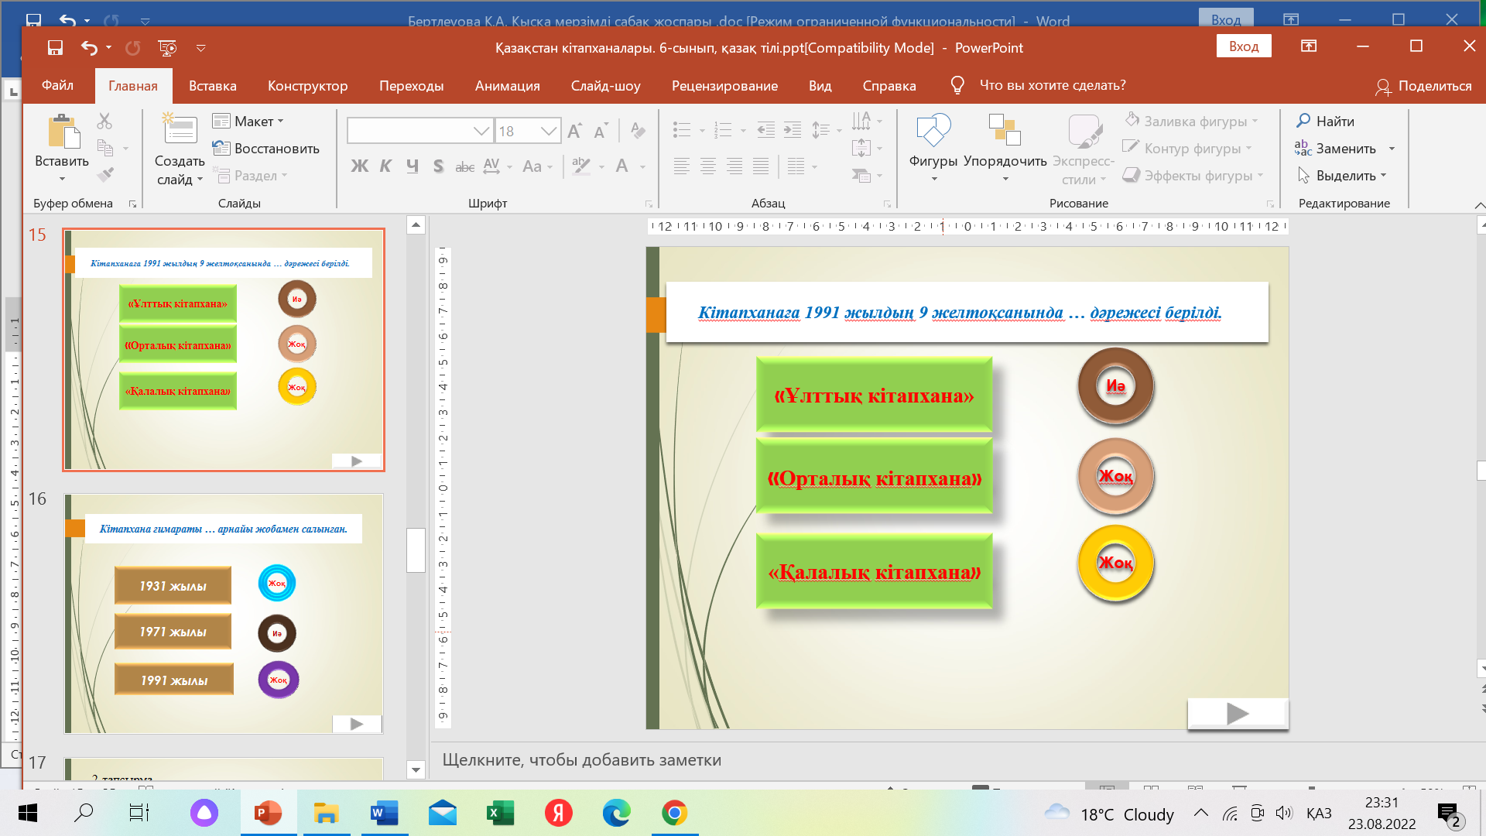Open the File (Файл) menu
The image size is (1486, 836).
coord(57,85)
